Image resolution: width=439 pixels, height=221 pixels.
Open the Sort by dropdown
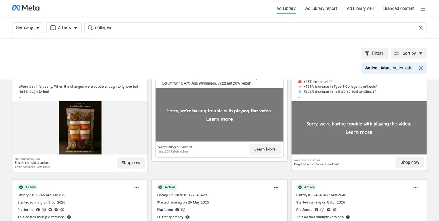(x=409, y=53)
